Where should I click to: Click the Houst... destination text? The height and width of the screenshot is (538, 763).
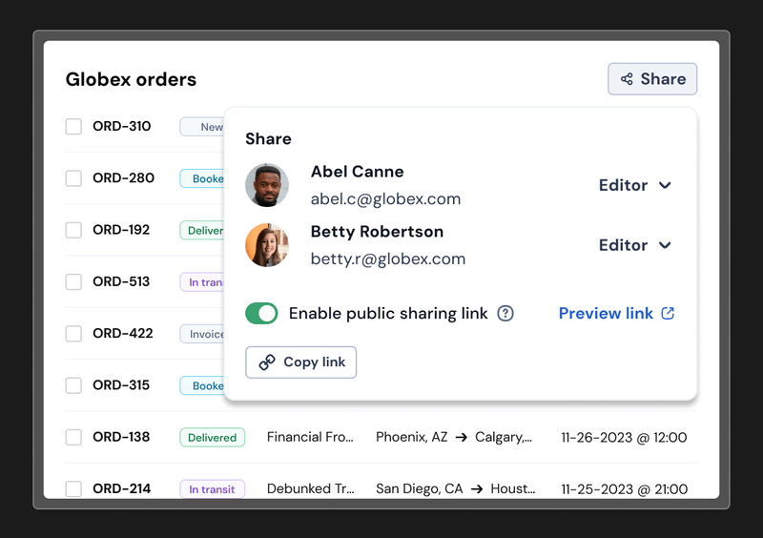tap(513, 488)
